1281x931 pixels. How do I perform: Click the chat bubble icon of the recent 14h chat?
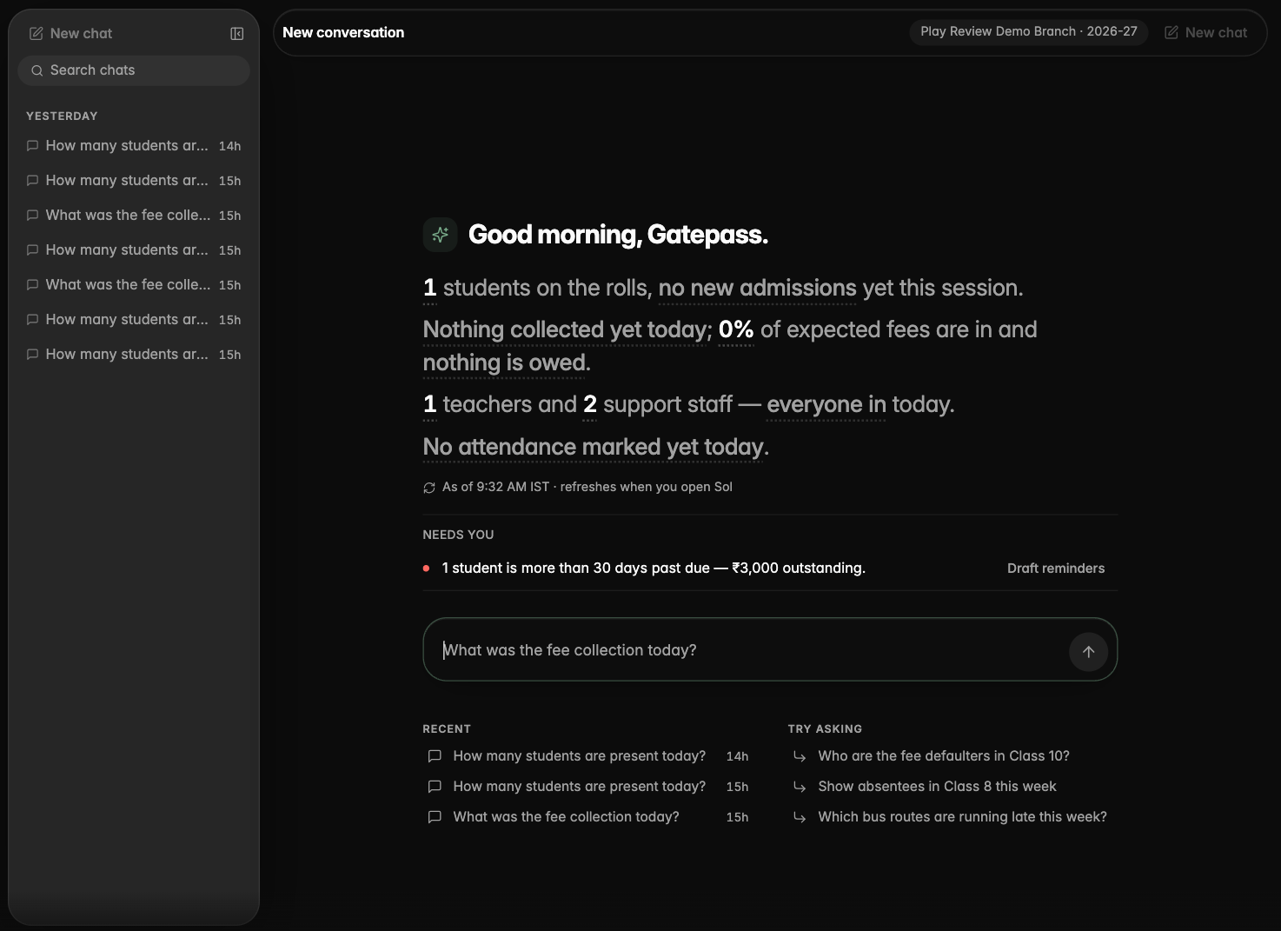tap(435, 756)
